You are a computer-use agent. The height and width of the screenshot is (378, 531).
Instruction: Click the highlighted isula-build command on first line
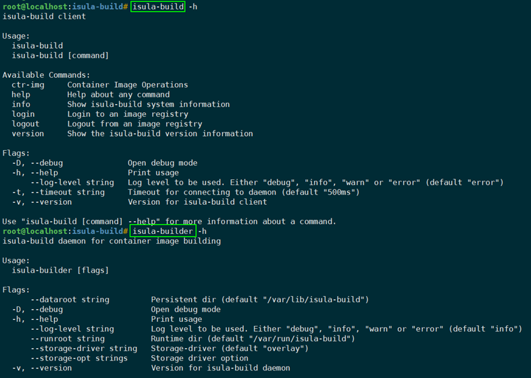pos(157,7)
